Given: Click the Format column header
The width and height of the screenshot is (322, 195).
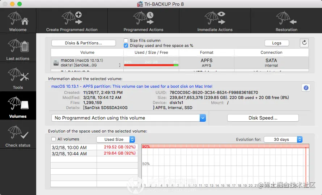Looking at the screenshot, I should coord(207,52).
